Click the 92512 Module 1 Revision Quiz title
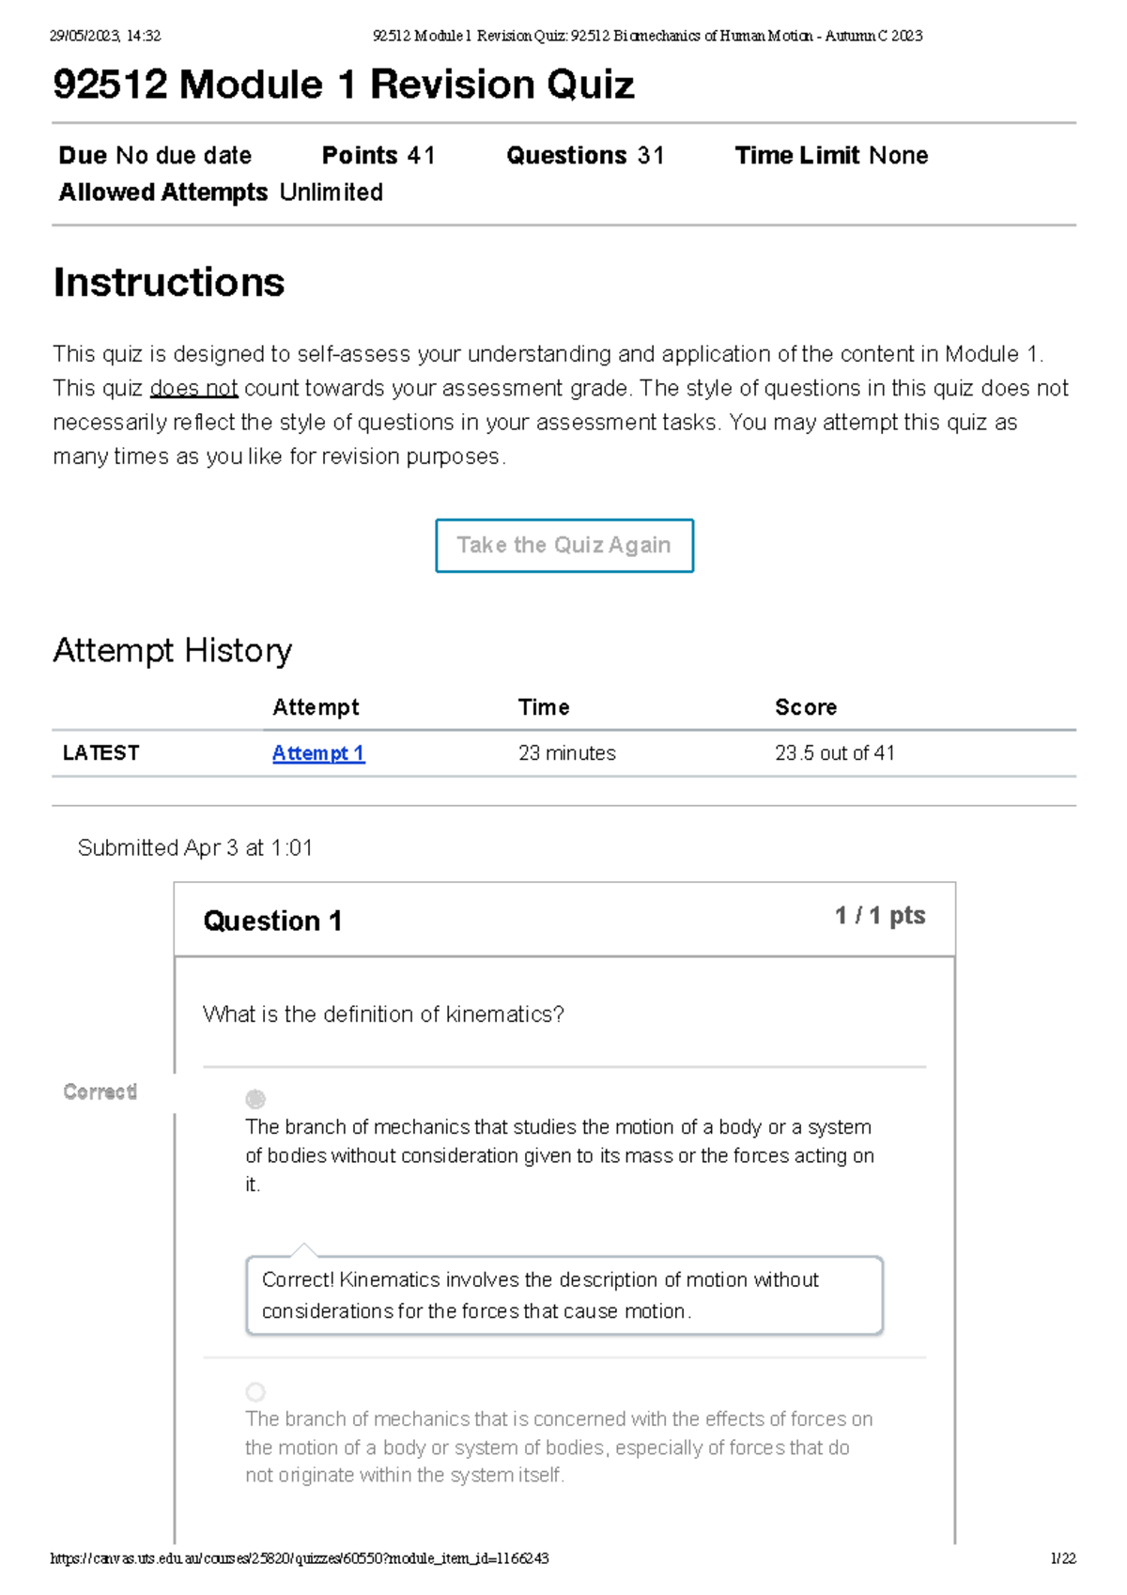 (x=344, y=85)
